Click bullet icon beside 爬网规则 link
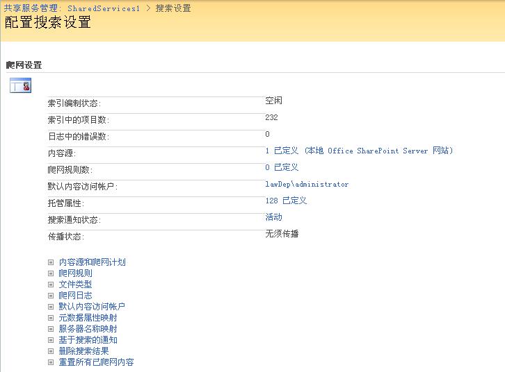505x372 pixels. coord(51,273)
